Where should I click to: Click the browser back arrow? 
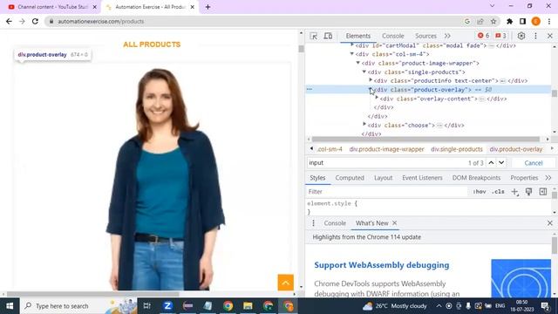[9, 21]
